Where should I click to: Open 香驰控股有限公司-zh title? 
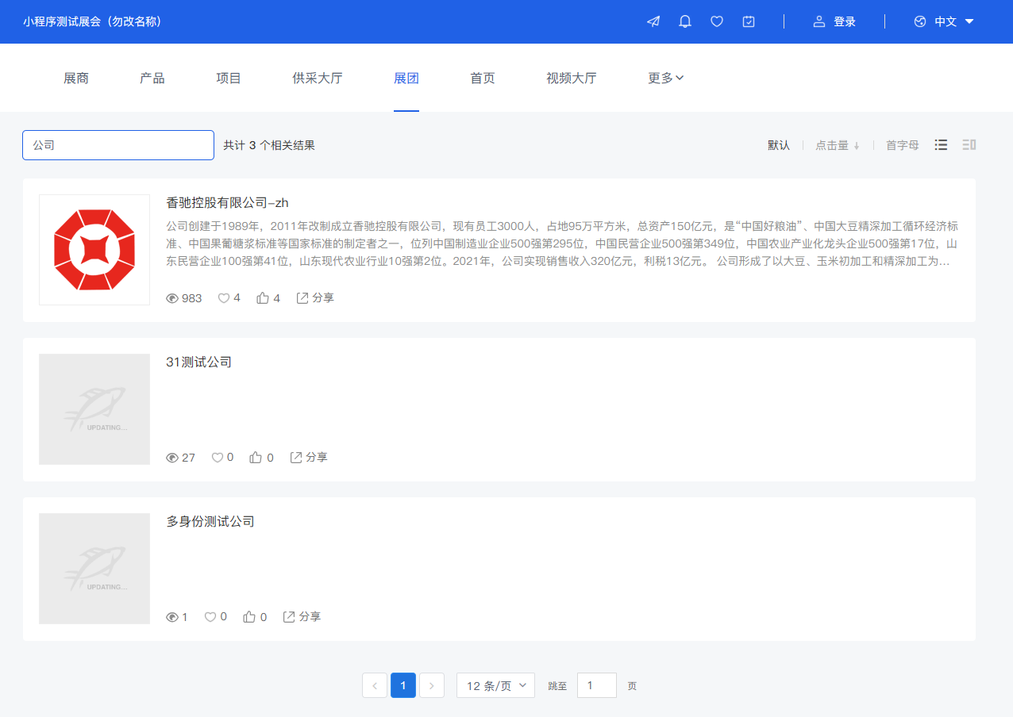click(x=227, y=203)
